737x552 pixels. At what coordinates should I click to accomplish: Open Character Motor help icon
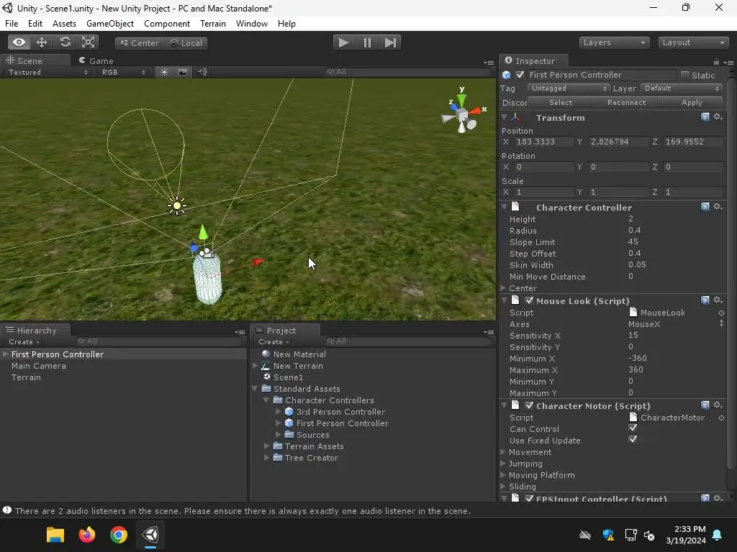[705, 405]
